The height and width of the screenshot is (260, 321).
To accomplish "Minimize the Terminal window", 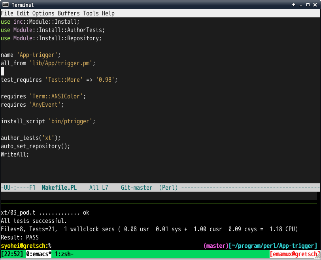I will pos(301,5).
